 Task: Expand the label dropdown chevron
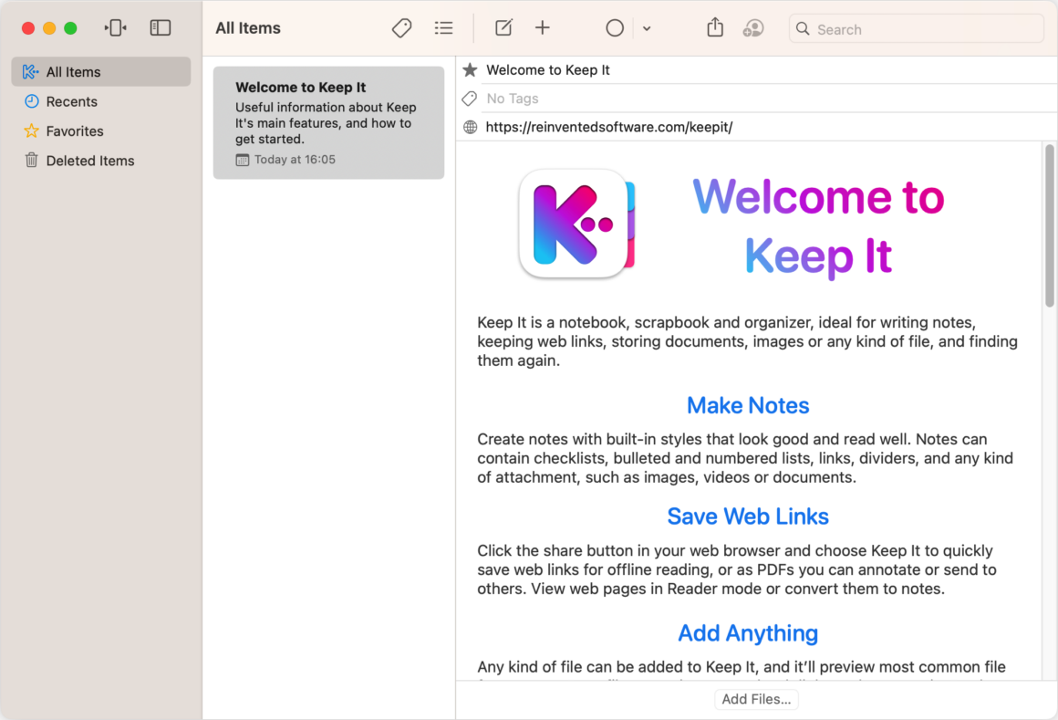coord(647,29)
